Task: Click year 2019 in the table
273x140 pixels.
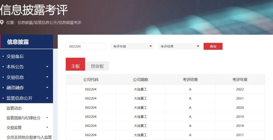Action: 240,117
